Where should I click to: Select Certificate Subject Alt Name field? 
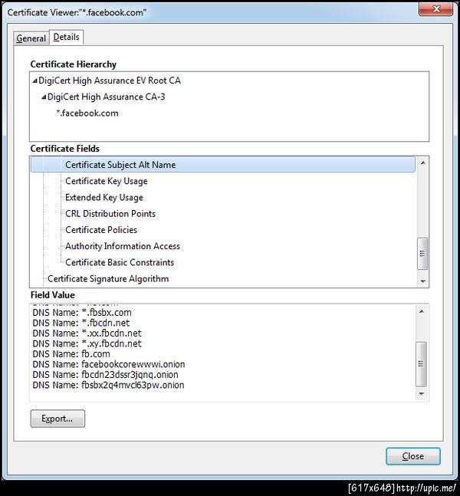(x=223, y=165)
